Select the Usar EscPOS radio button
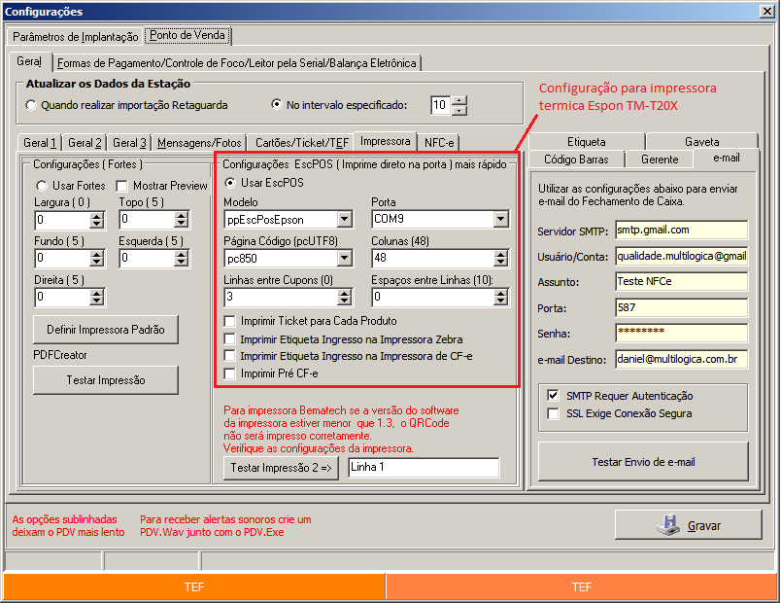The width and height of the screenshot is (781, 603). point(230,182)
